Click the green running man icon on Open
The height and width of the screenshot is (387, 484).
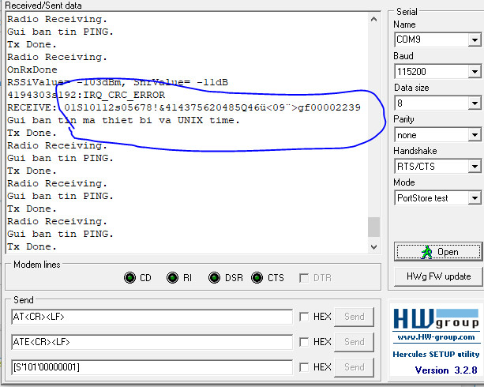(427, 252)
